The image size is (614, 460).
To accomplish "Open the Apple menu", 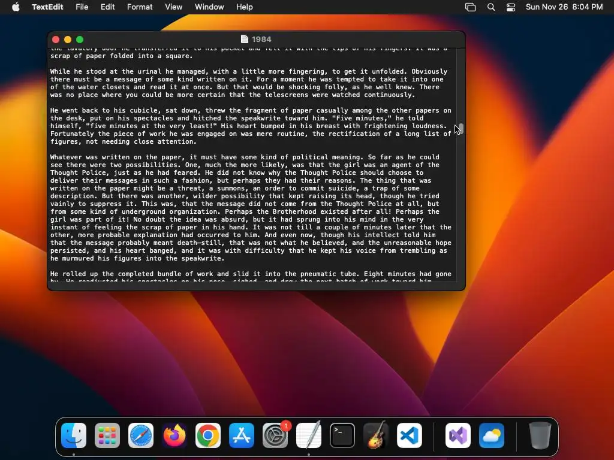I will (16, 7).
